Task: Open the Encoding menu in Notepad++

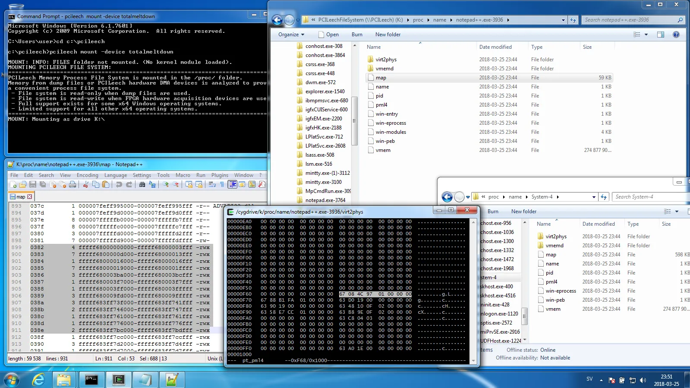Action: coord(87,175)
